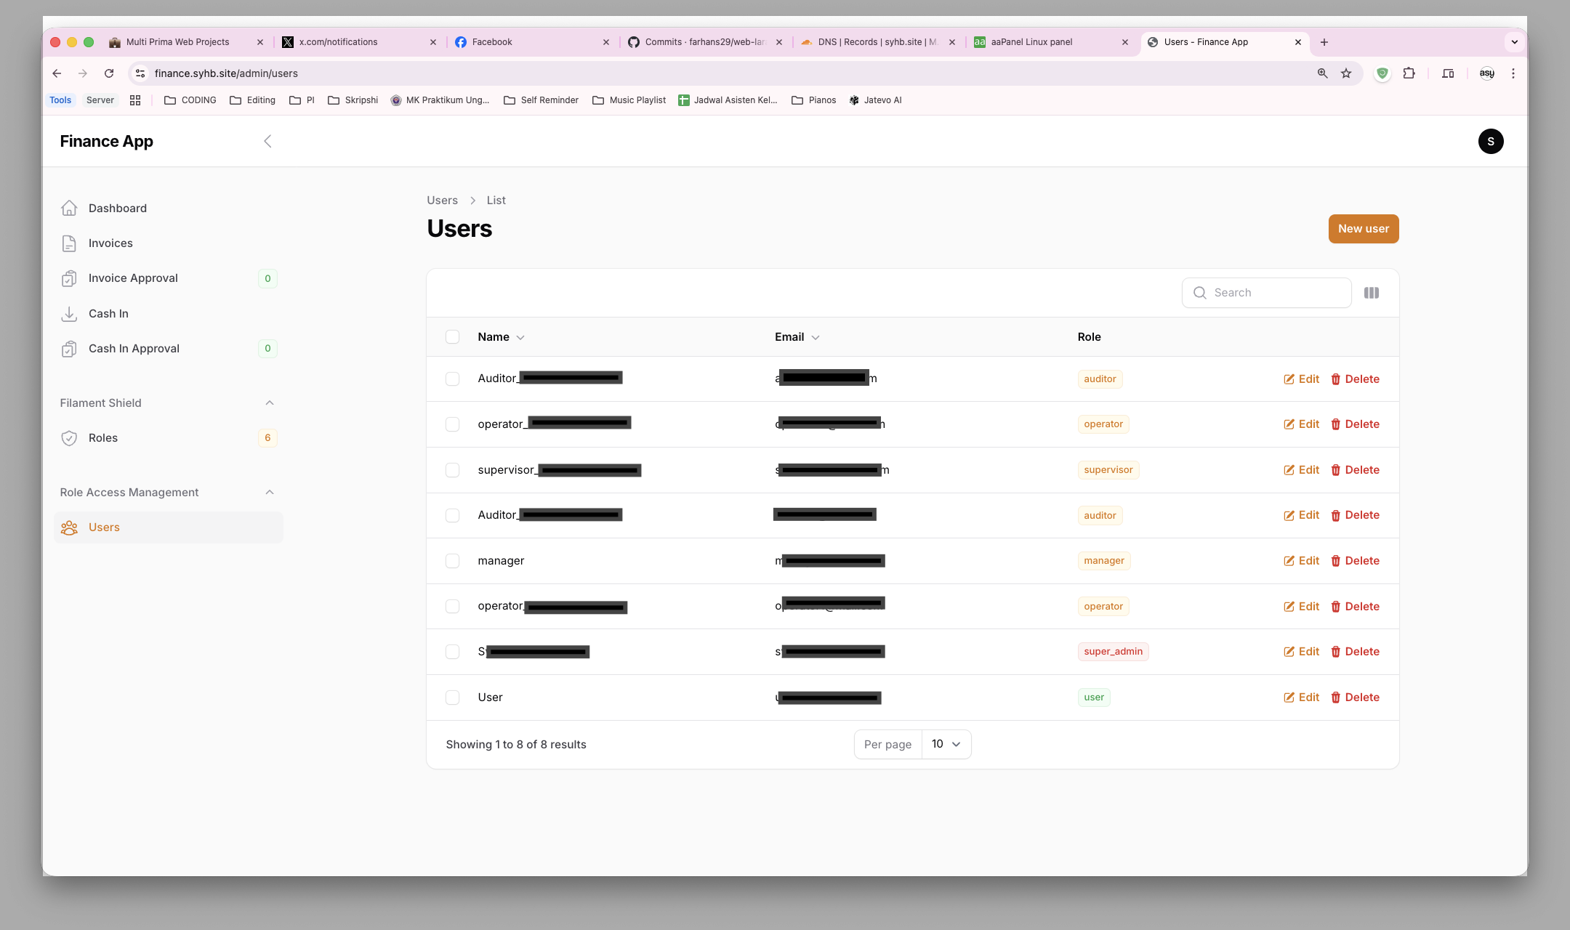Collapse sidebar with the left chevron icon
The image size is (1570, 930).
click(267, 142)
